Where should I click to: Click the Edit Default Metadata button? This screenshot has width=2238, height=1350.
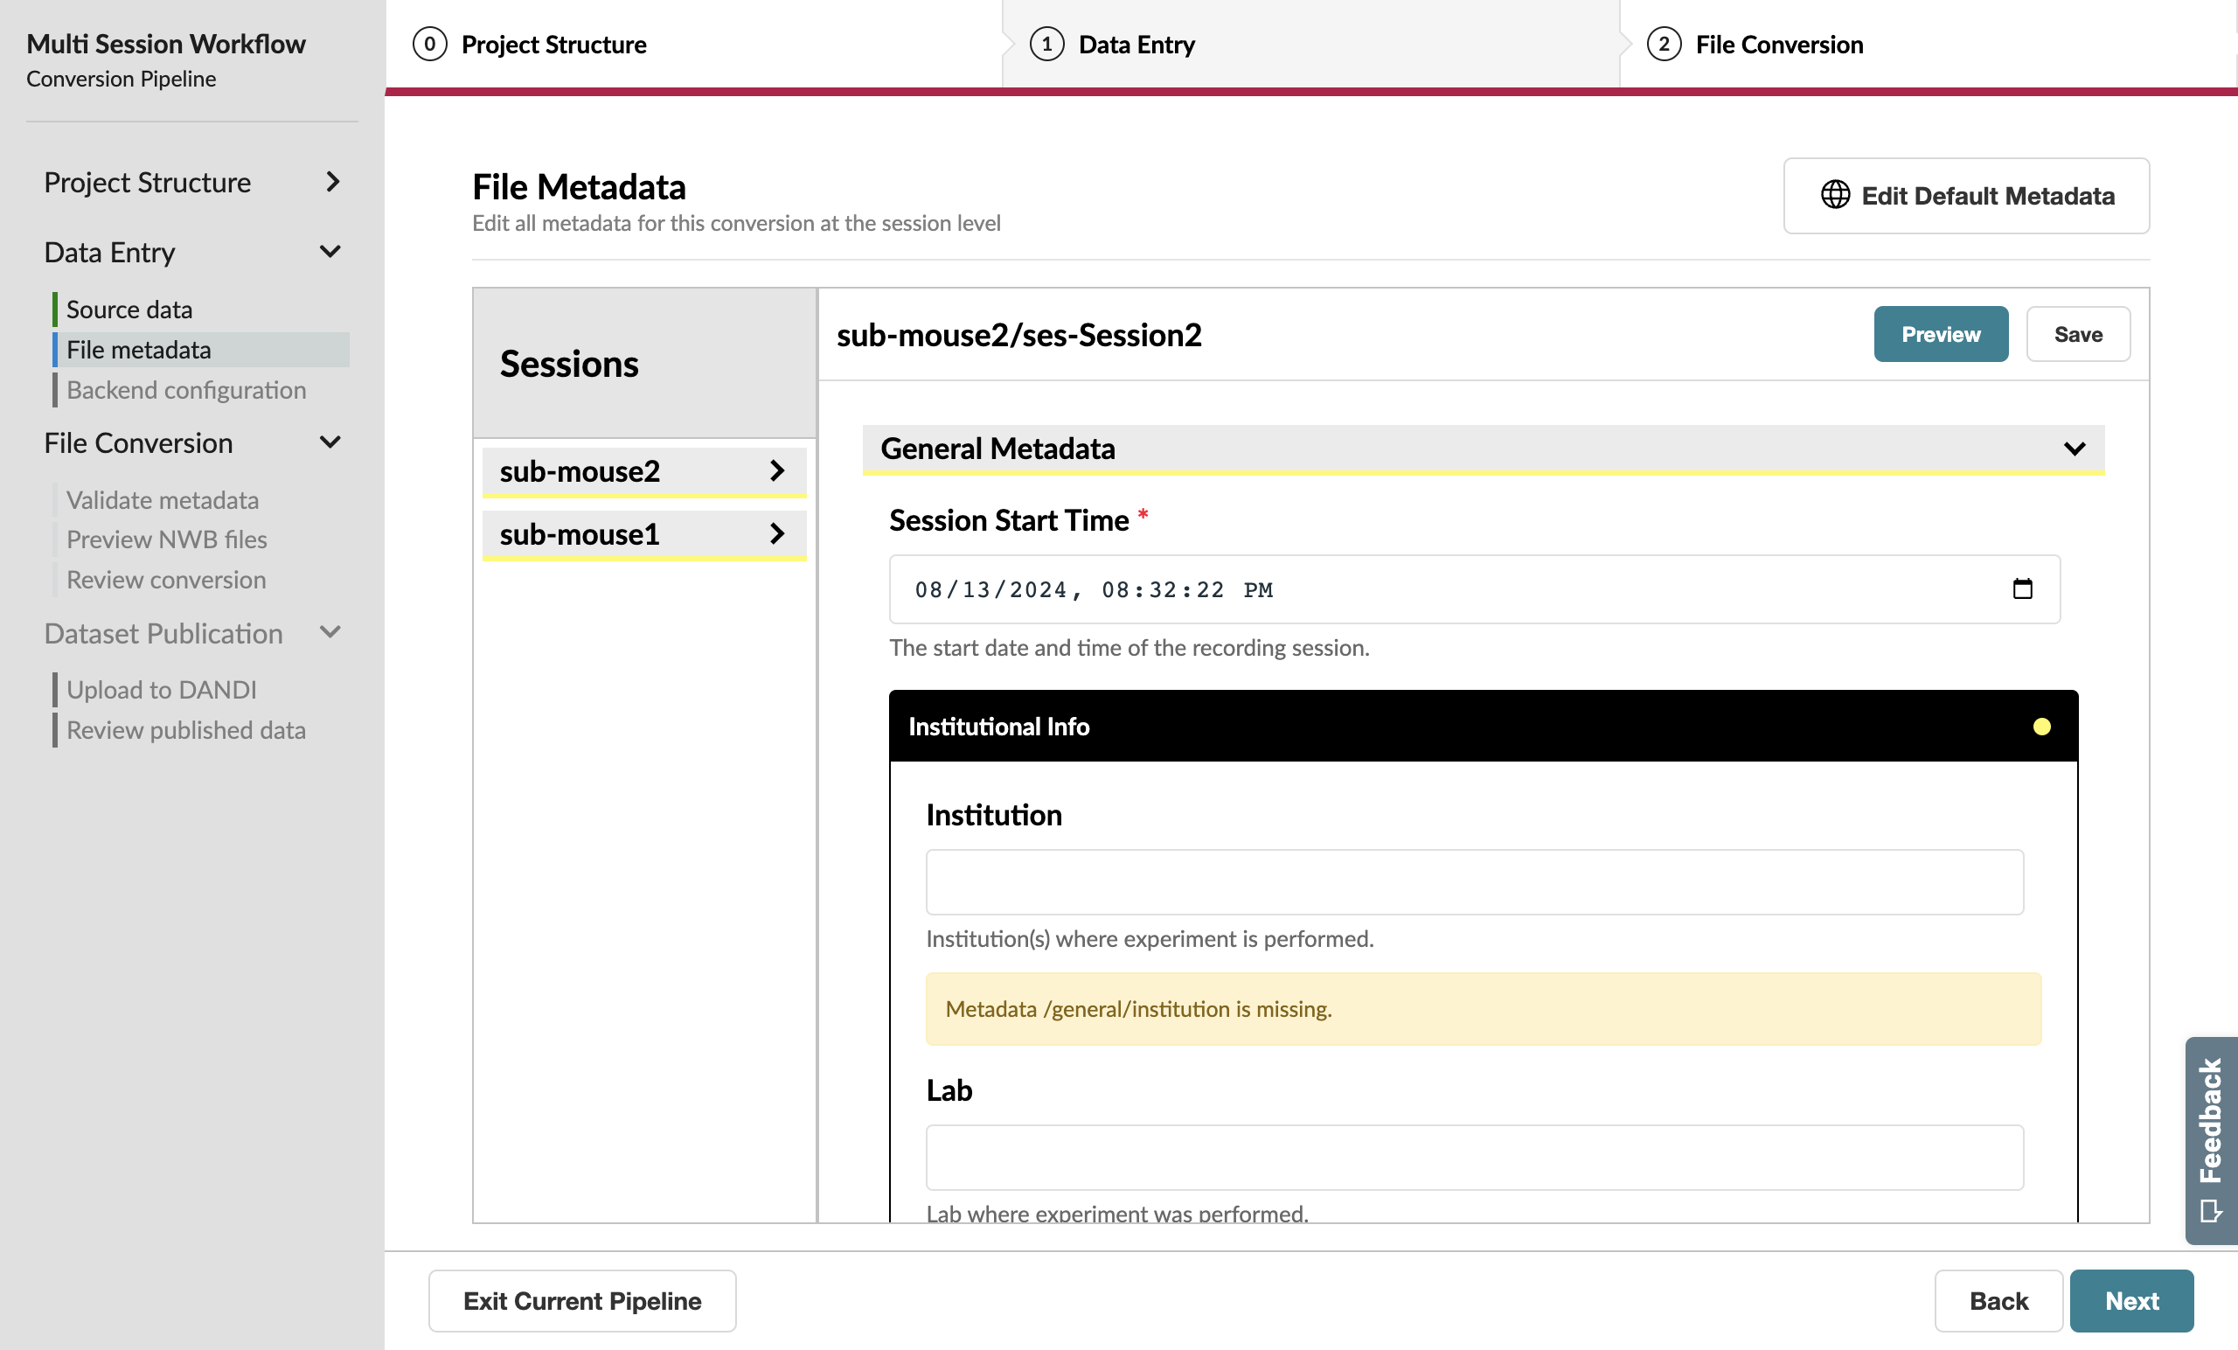[x=1965, y=195]
